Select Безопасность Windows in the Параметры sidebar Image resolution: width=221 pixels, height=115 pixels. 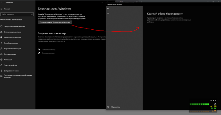pos(12,37)
